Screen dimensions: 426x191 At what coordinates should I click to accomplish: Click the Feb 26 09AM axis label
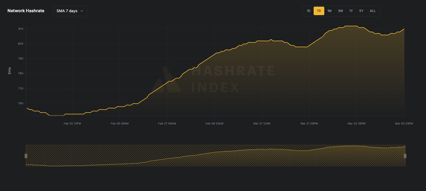(120, 124)
